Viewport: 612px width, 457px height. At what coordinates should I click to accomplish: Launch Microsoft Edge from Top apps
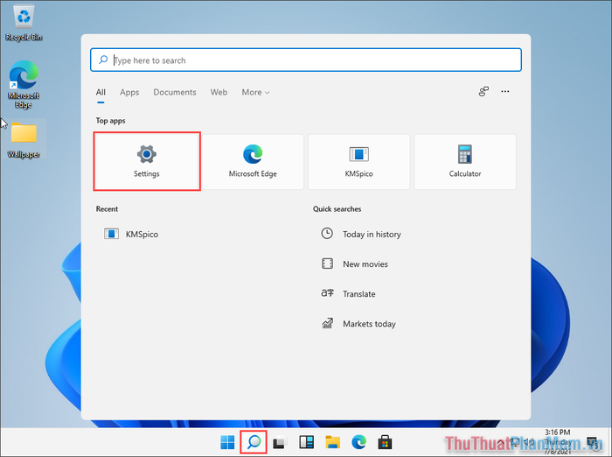pyautogui.click(x=253, y=161)
